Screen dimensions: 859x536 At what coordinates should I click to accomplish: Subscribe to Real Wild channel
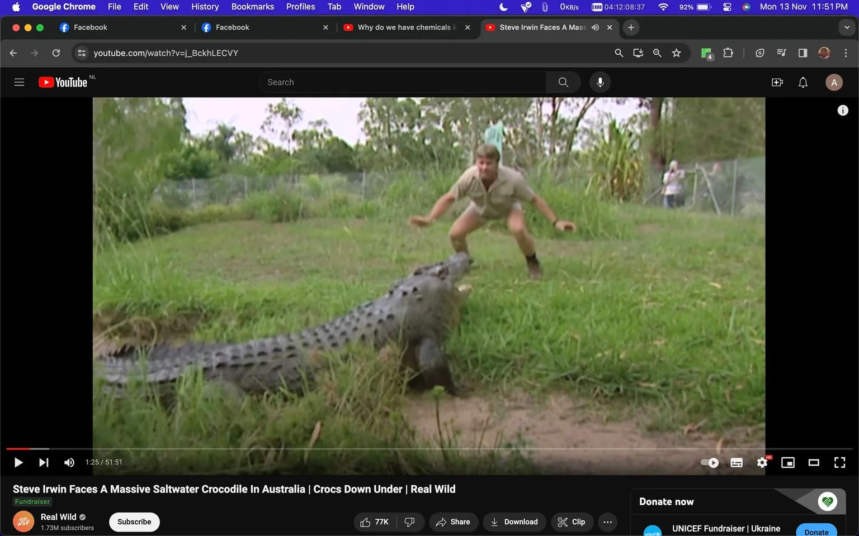(134, 521)
